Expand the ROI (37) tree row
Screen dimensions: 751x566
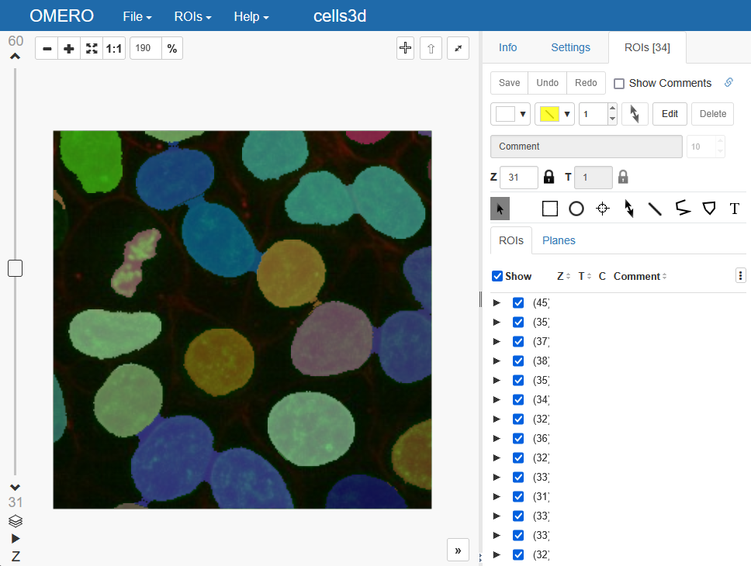point(497,341)
